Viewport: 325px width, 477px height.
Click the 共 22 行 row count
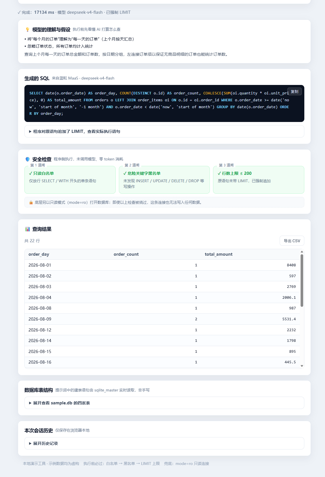(x=32, y=241)
